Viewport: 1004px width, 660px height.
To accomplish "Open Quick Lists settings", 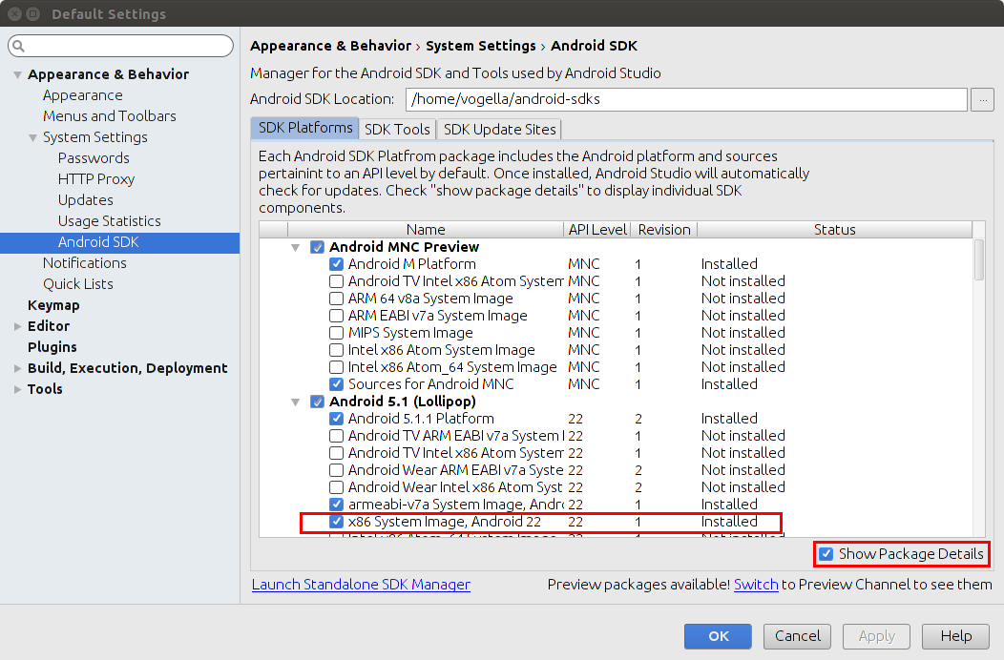I will click(78, 284).
